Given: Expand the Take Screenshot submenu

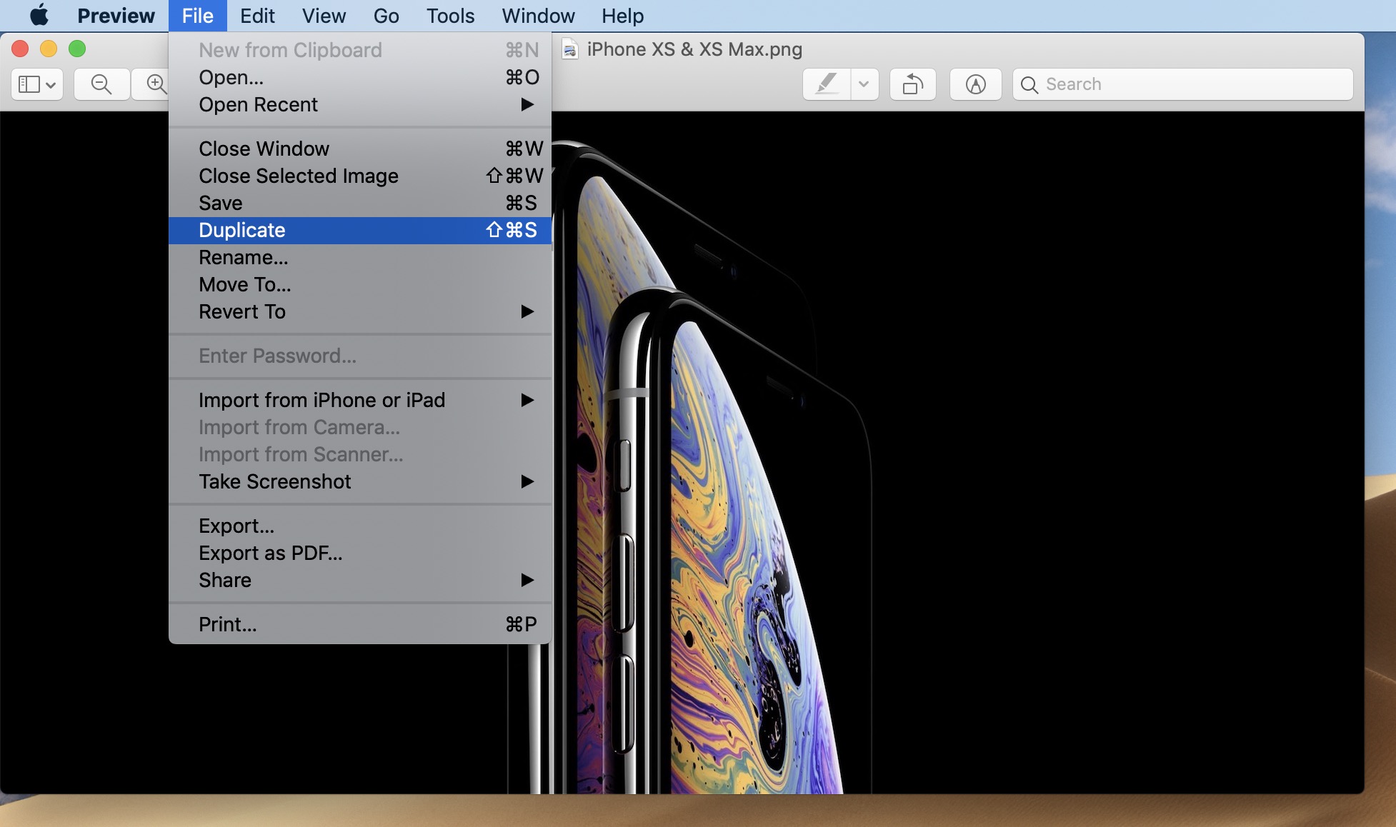Looking at the screenshot, I should point(528,481).
